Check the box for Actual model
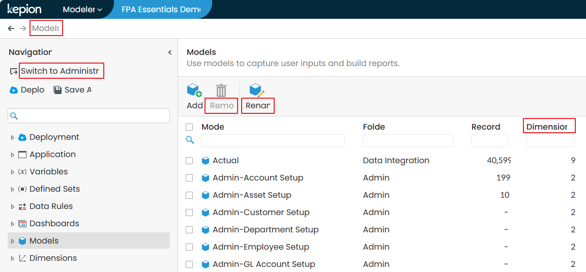Viewport: 586px width, 272px height. coord(189,161)
